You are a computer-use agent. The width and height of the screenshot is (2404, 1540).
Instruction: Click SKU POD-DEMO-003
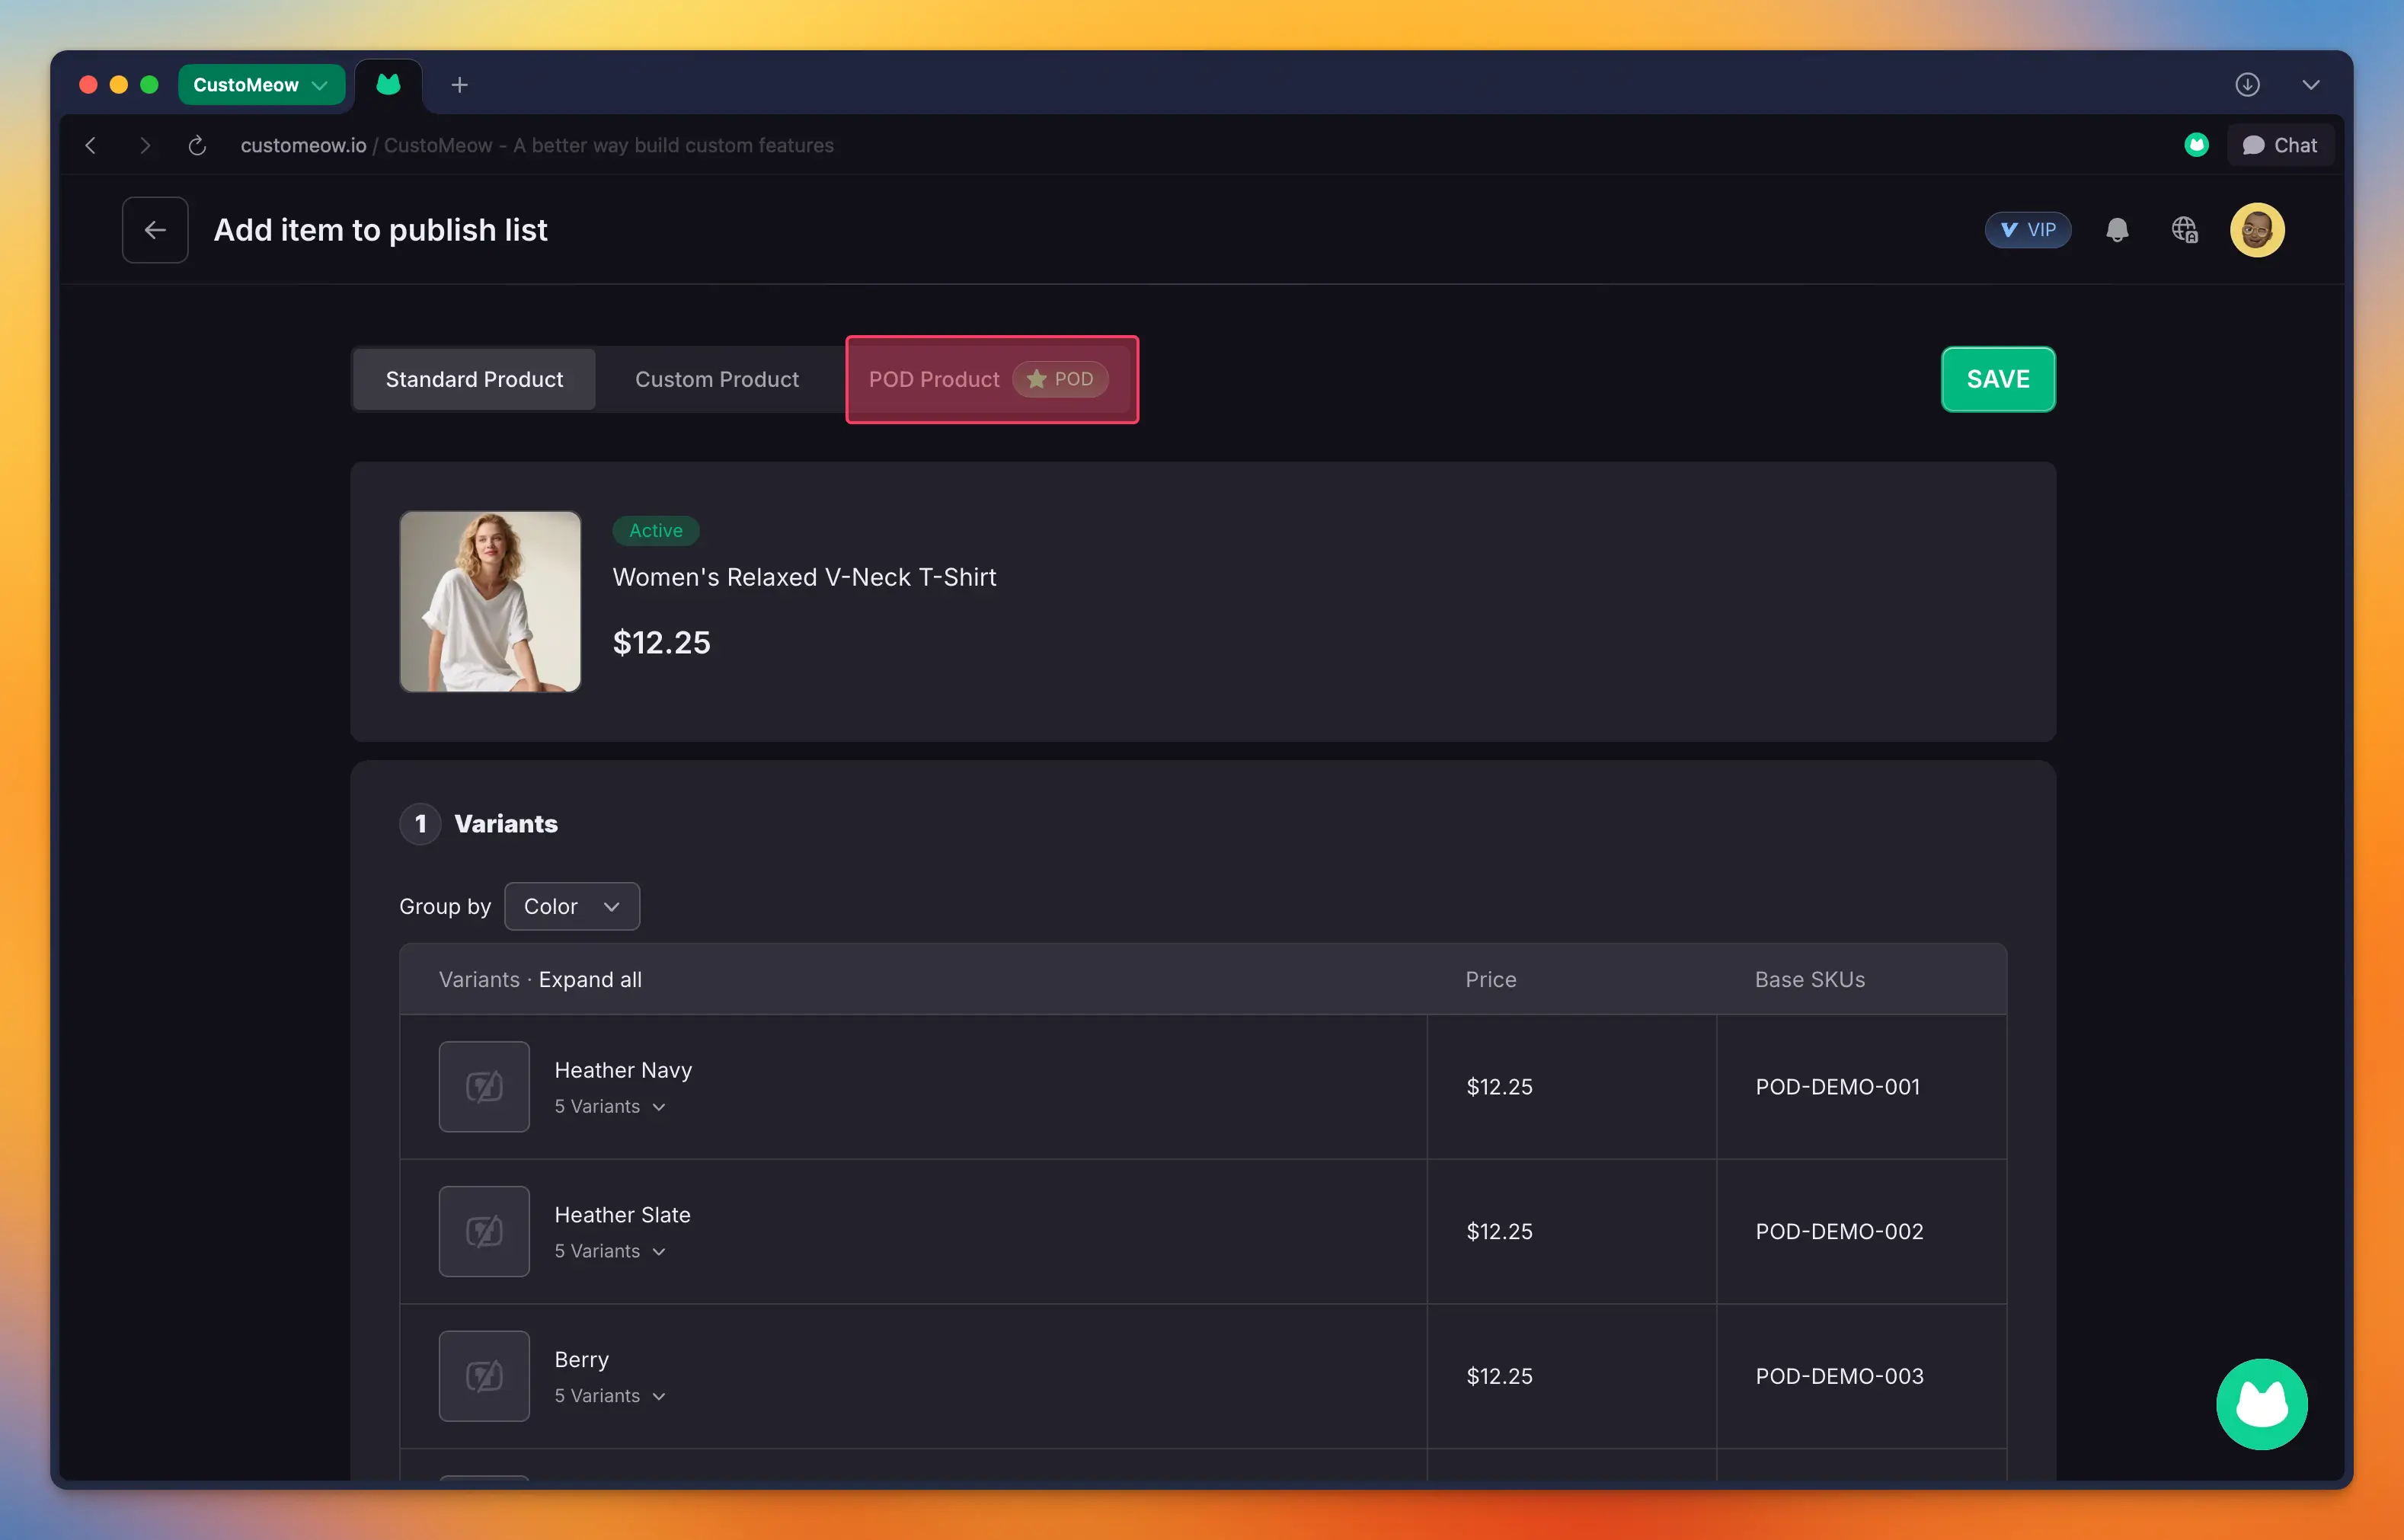(1839, 1377)
